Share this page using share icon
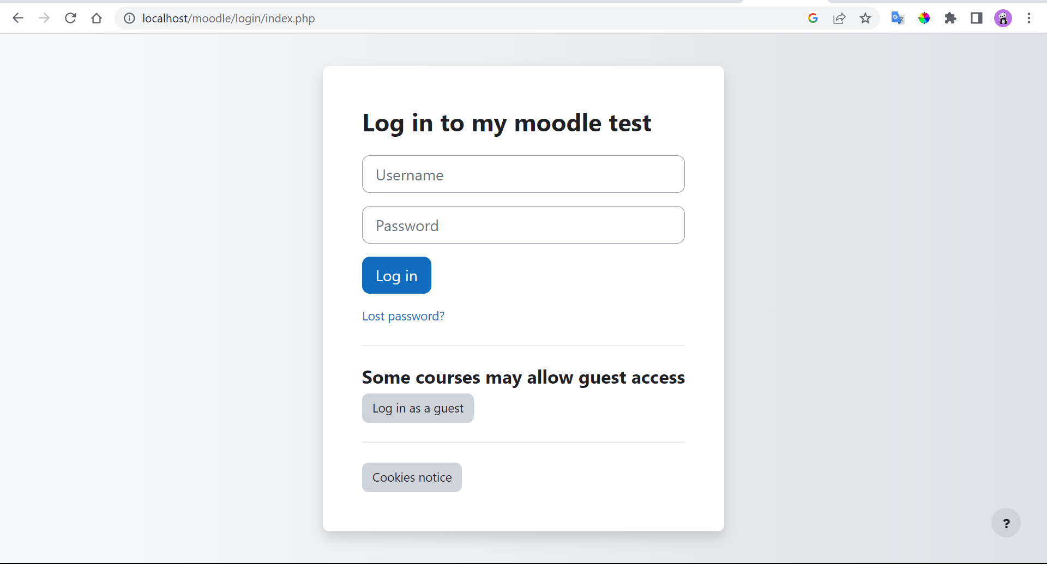 coord(839,18)
